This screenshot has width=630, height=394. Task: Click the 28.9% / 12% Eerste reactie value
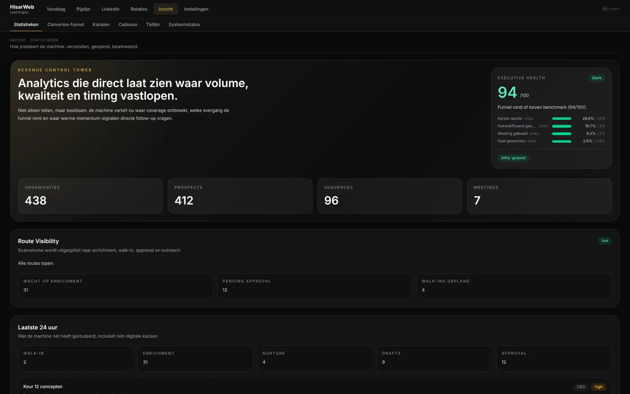(594, 119)
